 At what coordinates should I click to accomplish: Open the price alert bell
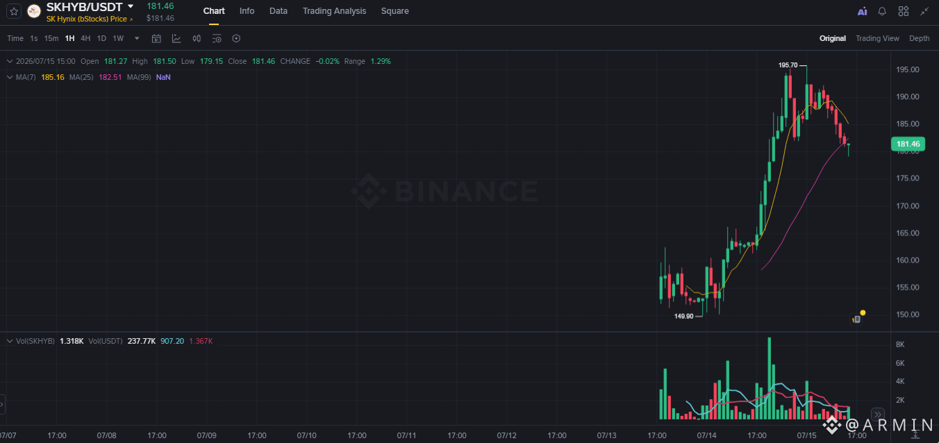(882, 11)
